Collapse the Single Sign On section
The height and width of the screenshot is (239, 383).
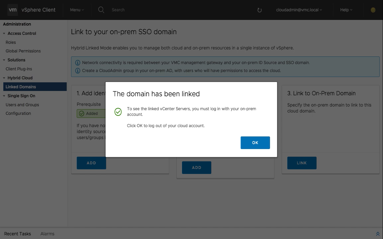[x=4, y=96]
